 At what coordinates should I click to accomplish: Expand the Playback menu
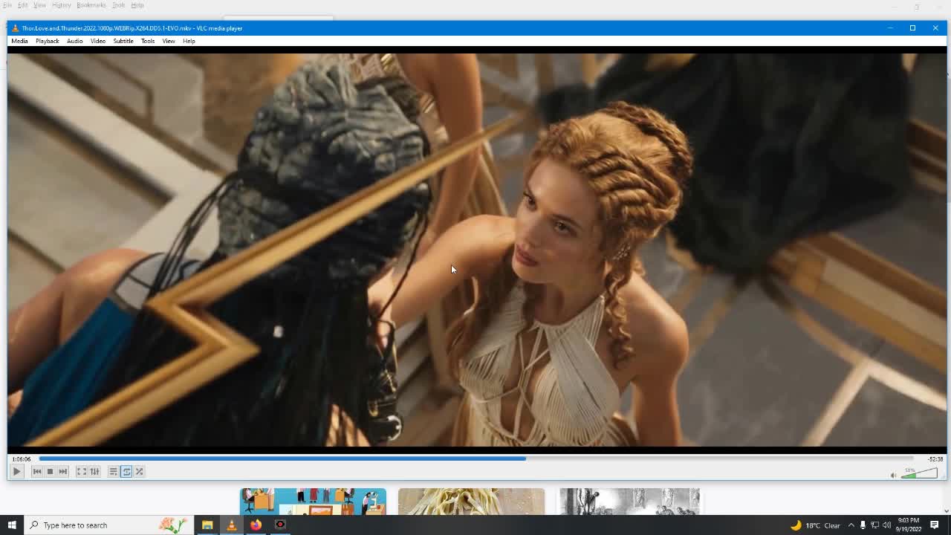click(x=47, y=41)
